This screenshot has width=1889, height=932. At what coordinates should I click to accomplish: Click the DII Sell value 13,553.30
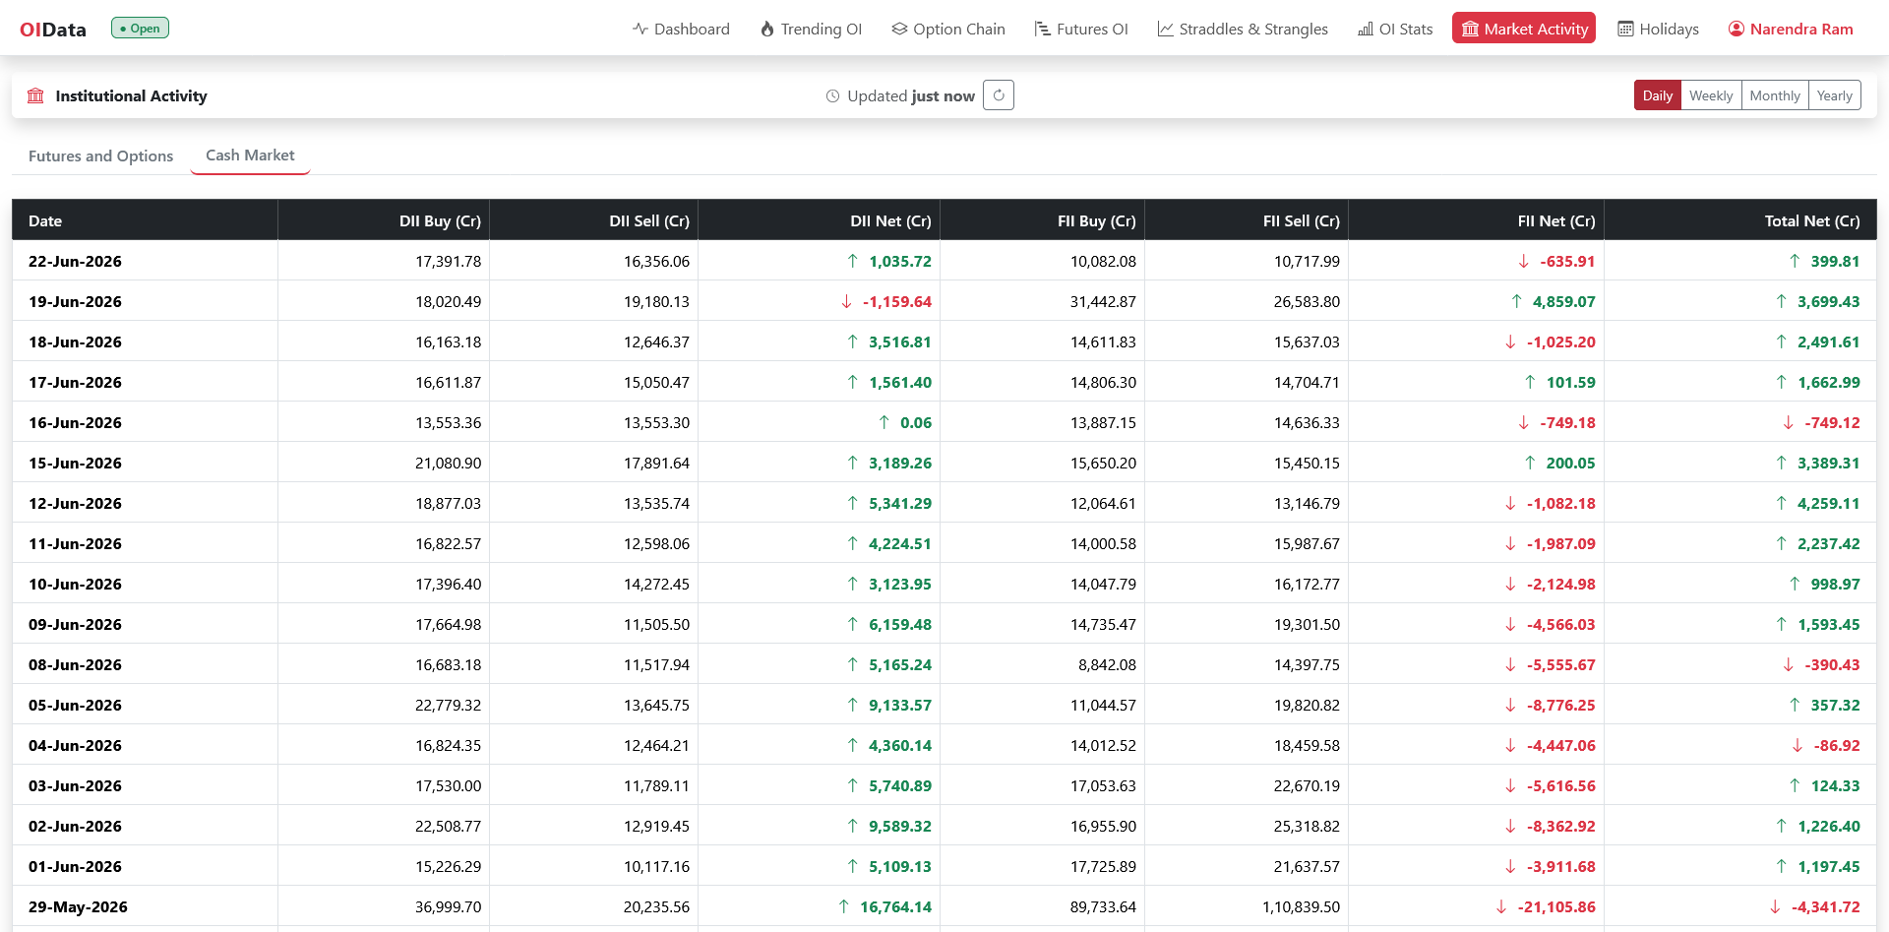(656, 422)
